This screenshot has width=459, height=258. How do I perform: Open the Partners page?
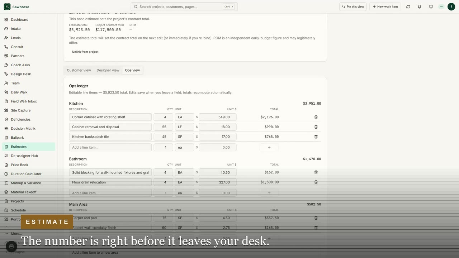coord(29,56)
